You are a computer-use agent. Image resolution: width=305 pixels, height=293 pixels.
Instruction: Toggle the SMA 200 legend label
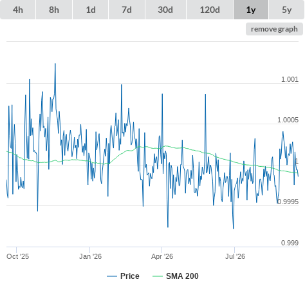click(182, 276)
